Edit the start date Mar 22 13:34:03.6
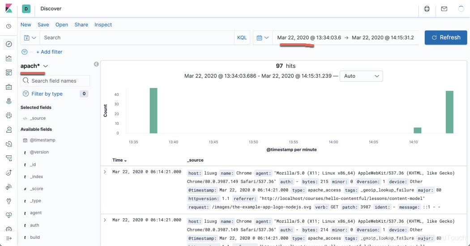 (x=309, y=38)
